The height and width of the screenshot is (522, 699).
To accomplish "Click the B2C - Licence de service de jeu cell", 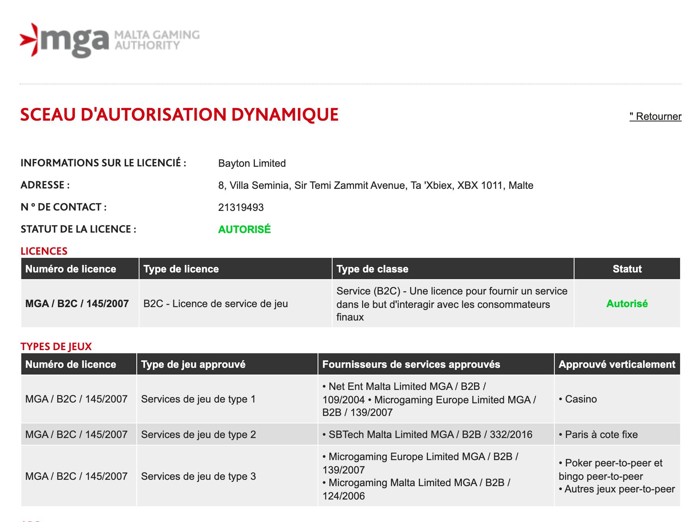I will 236,304.
